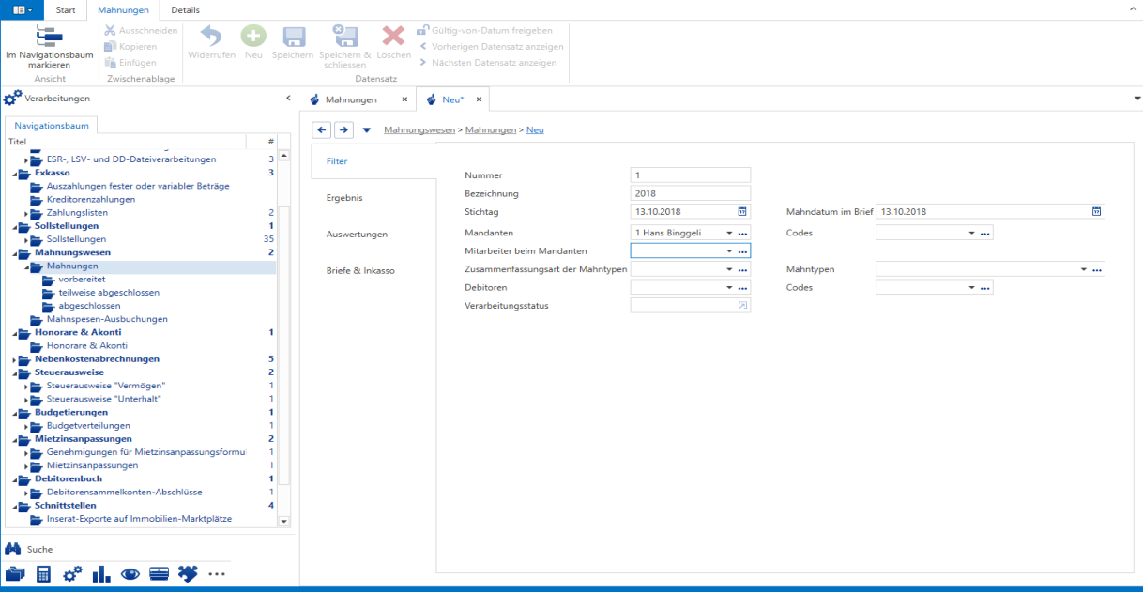Open the Mahndatum im Brief calendar picker
Screen dimensions: 1143x592
(x=1096, y=212)
